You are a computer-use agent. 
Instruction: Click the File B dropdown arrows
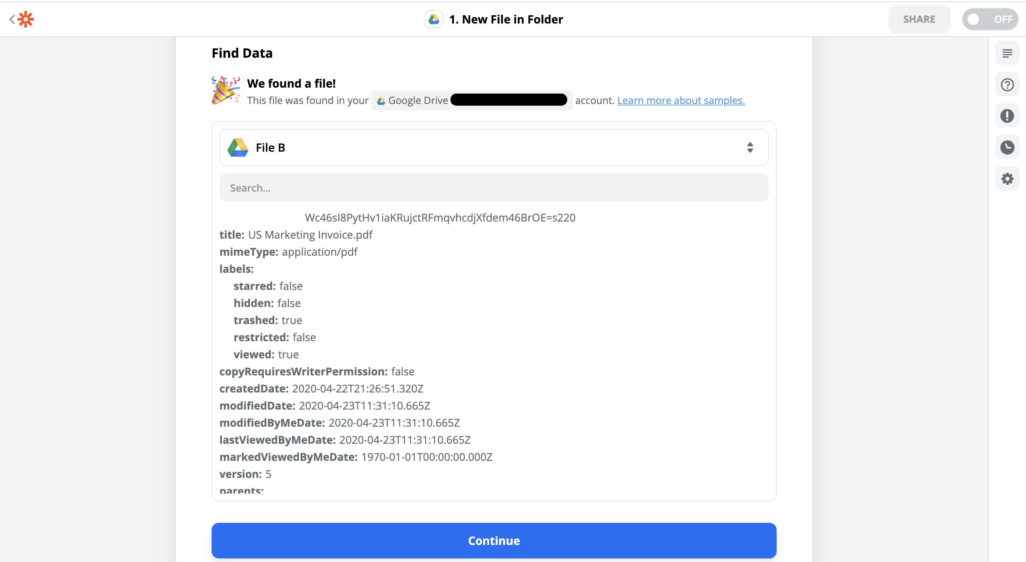coord(750,147)
